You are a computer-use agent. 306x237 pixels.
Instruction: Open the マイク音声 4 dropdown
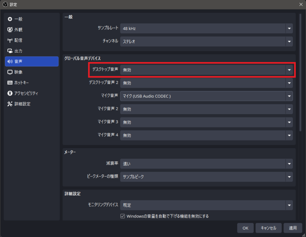pos(206,135)
